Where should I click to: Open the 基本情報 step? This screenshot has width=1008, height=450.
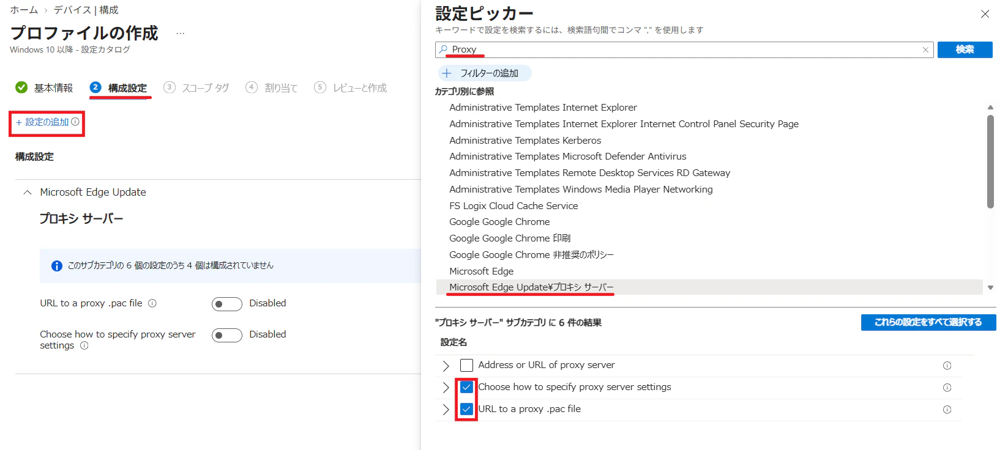44,88
